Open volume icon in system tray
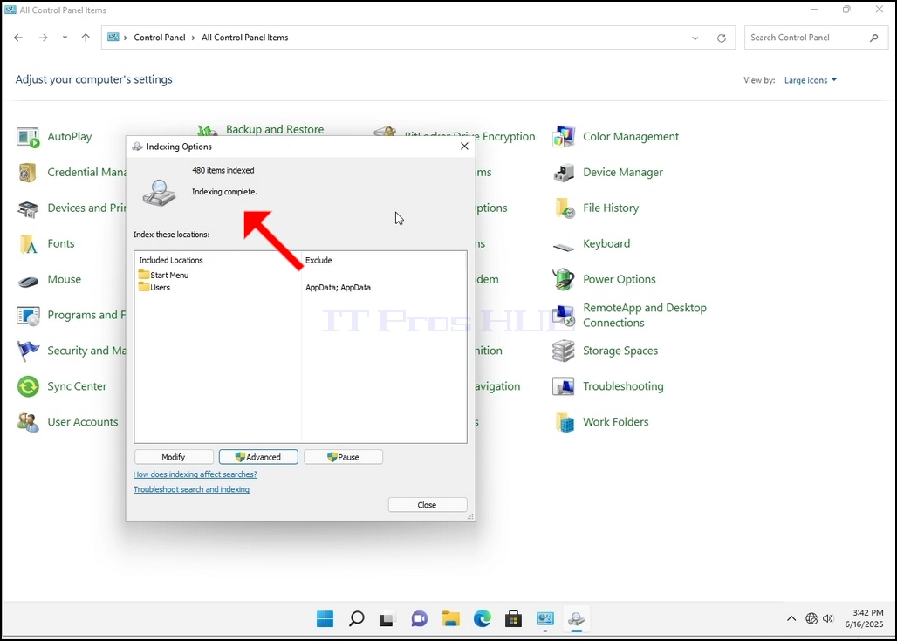The height and width of the screenshot is (641, 897). pyautogui.click(x=828, y=618)
